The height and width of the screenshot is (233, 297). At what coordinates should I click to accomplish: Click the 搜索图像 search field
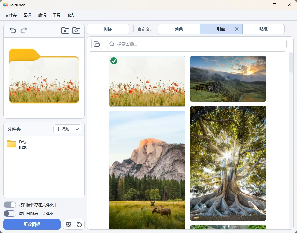point(197,44)
